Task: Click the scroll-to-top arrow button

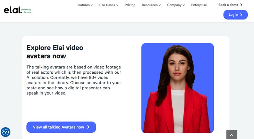Action: (231, 134)
